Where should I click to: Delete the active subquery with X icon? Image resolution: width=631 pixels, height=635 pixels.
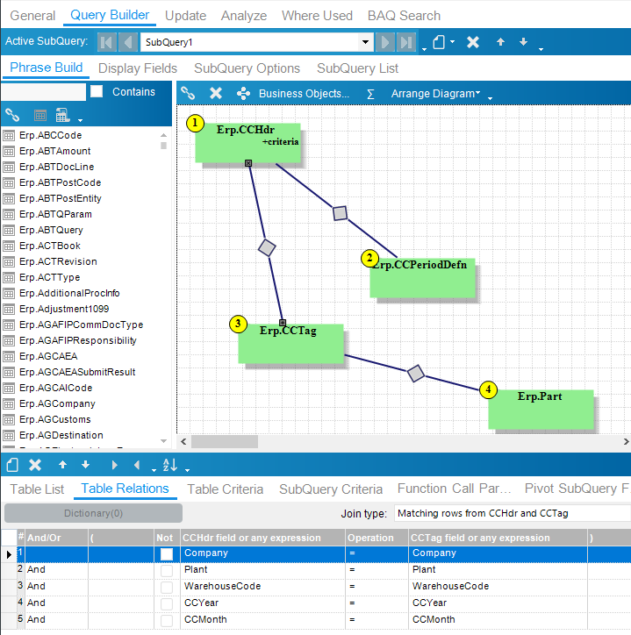[x=473, y=42]
